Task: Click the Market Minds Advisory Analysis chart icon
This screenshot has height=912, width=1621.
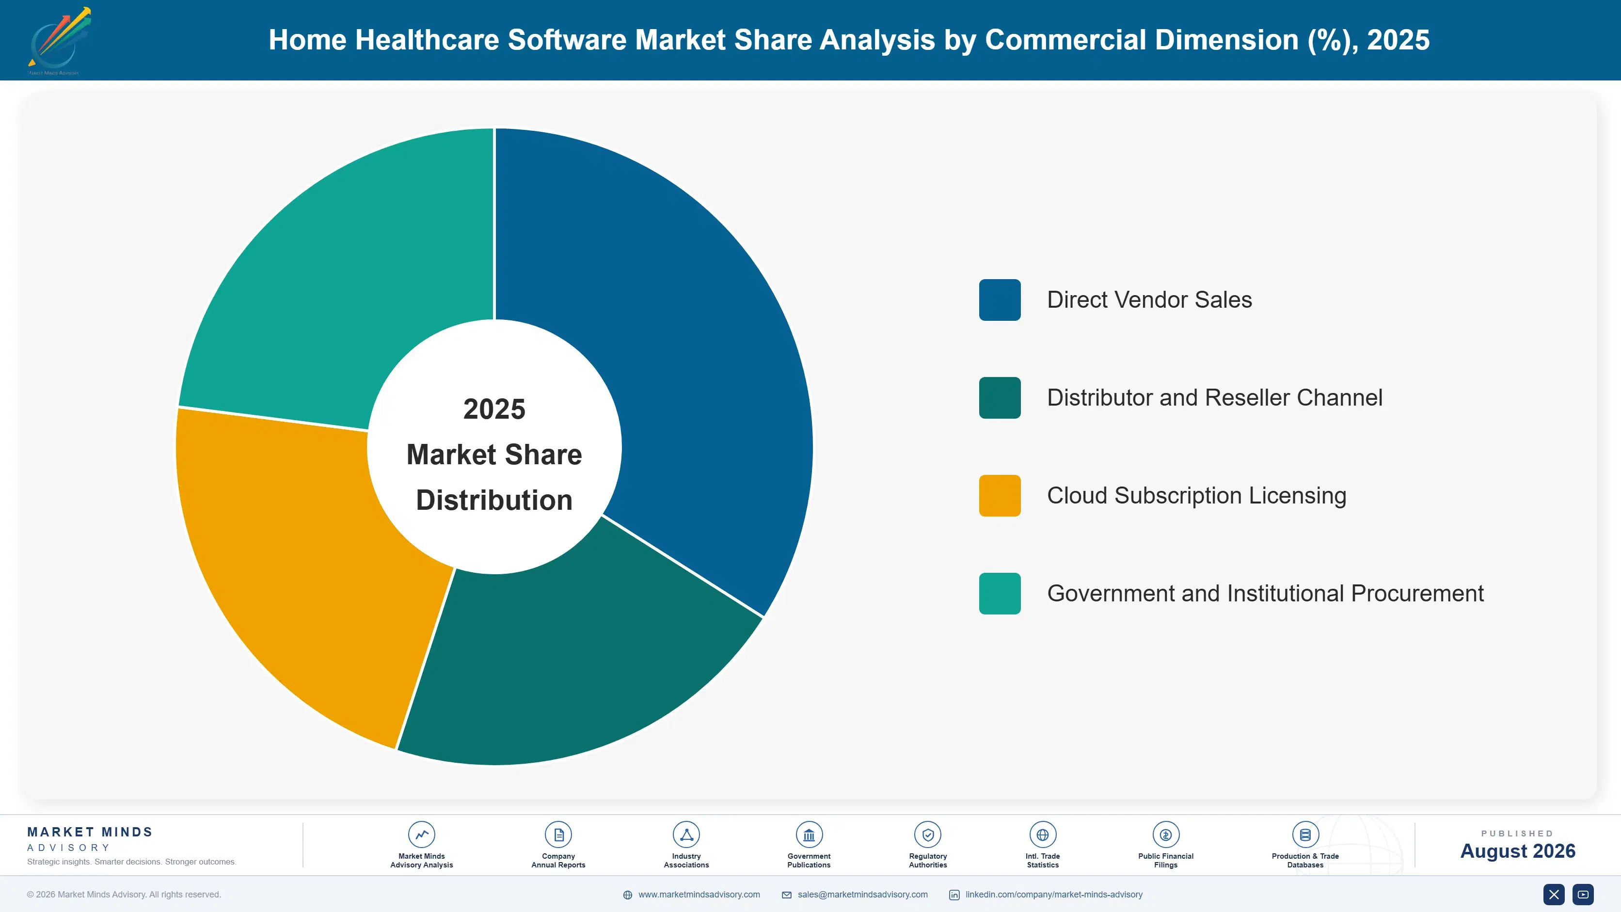Action: [422, 834]
